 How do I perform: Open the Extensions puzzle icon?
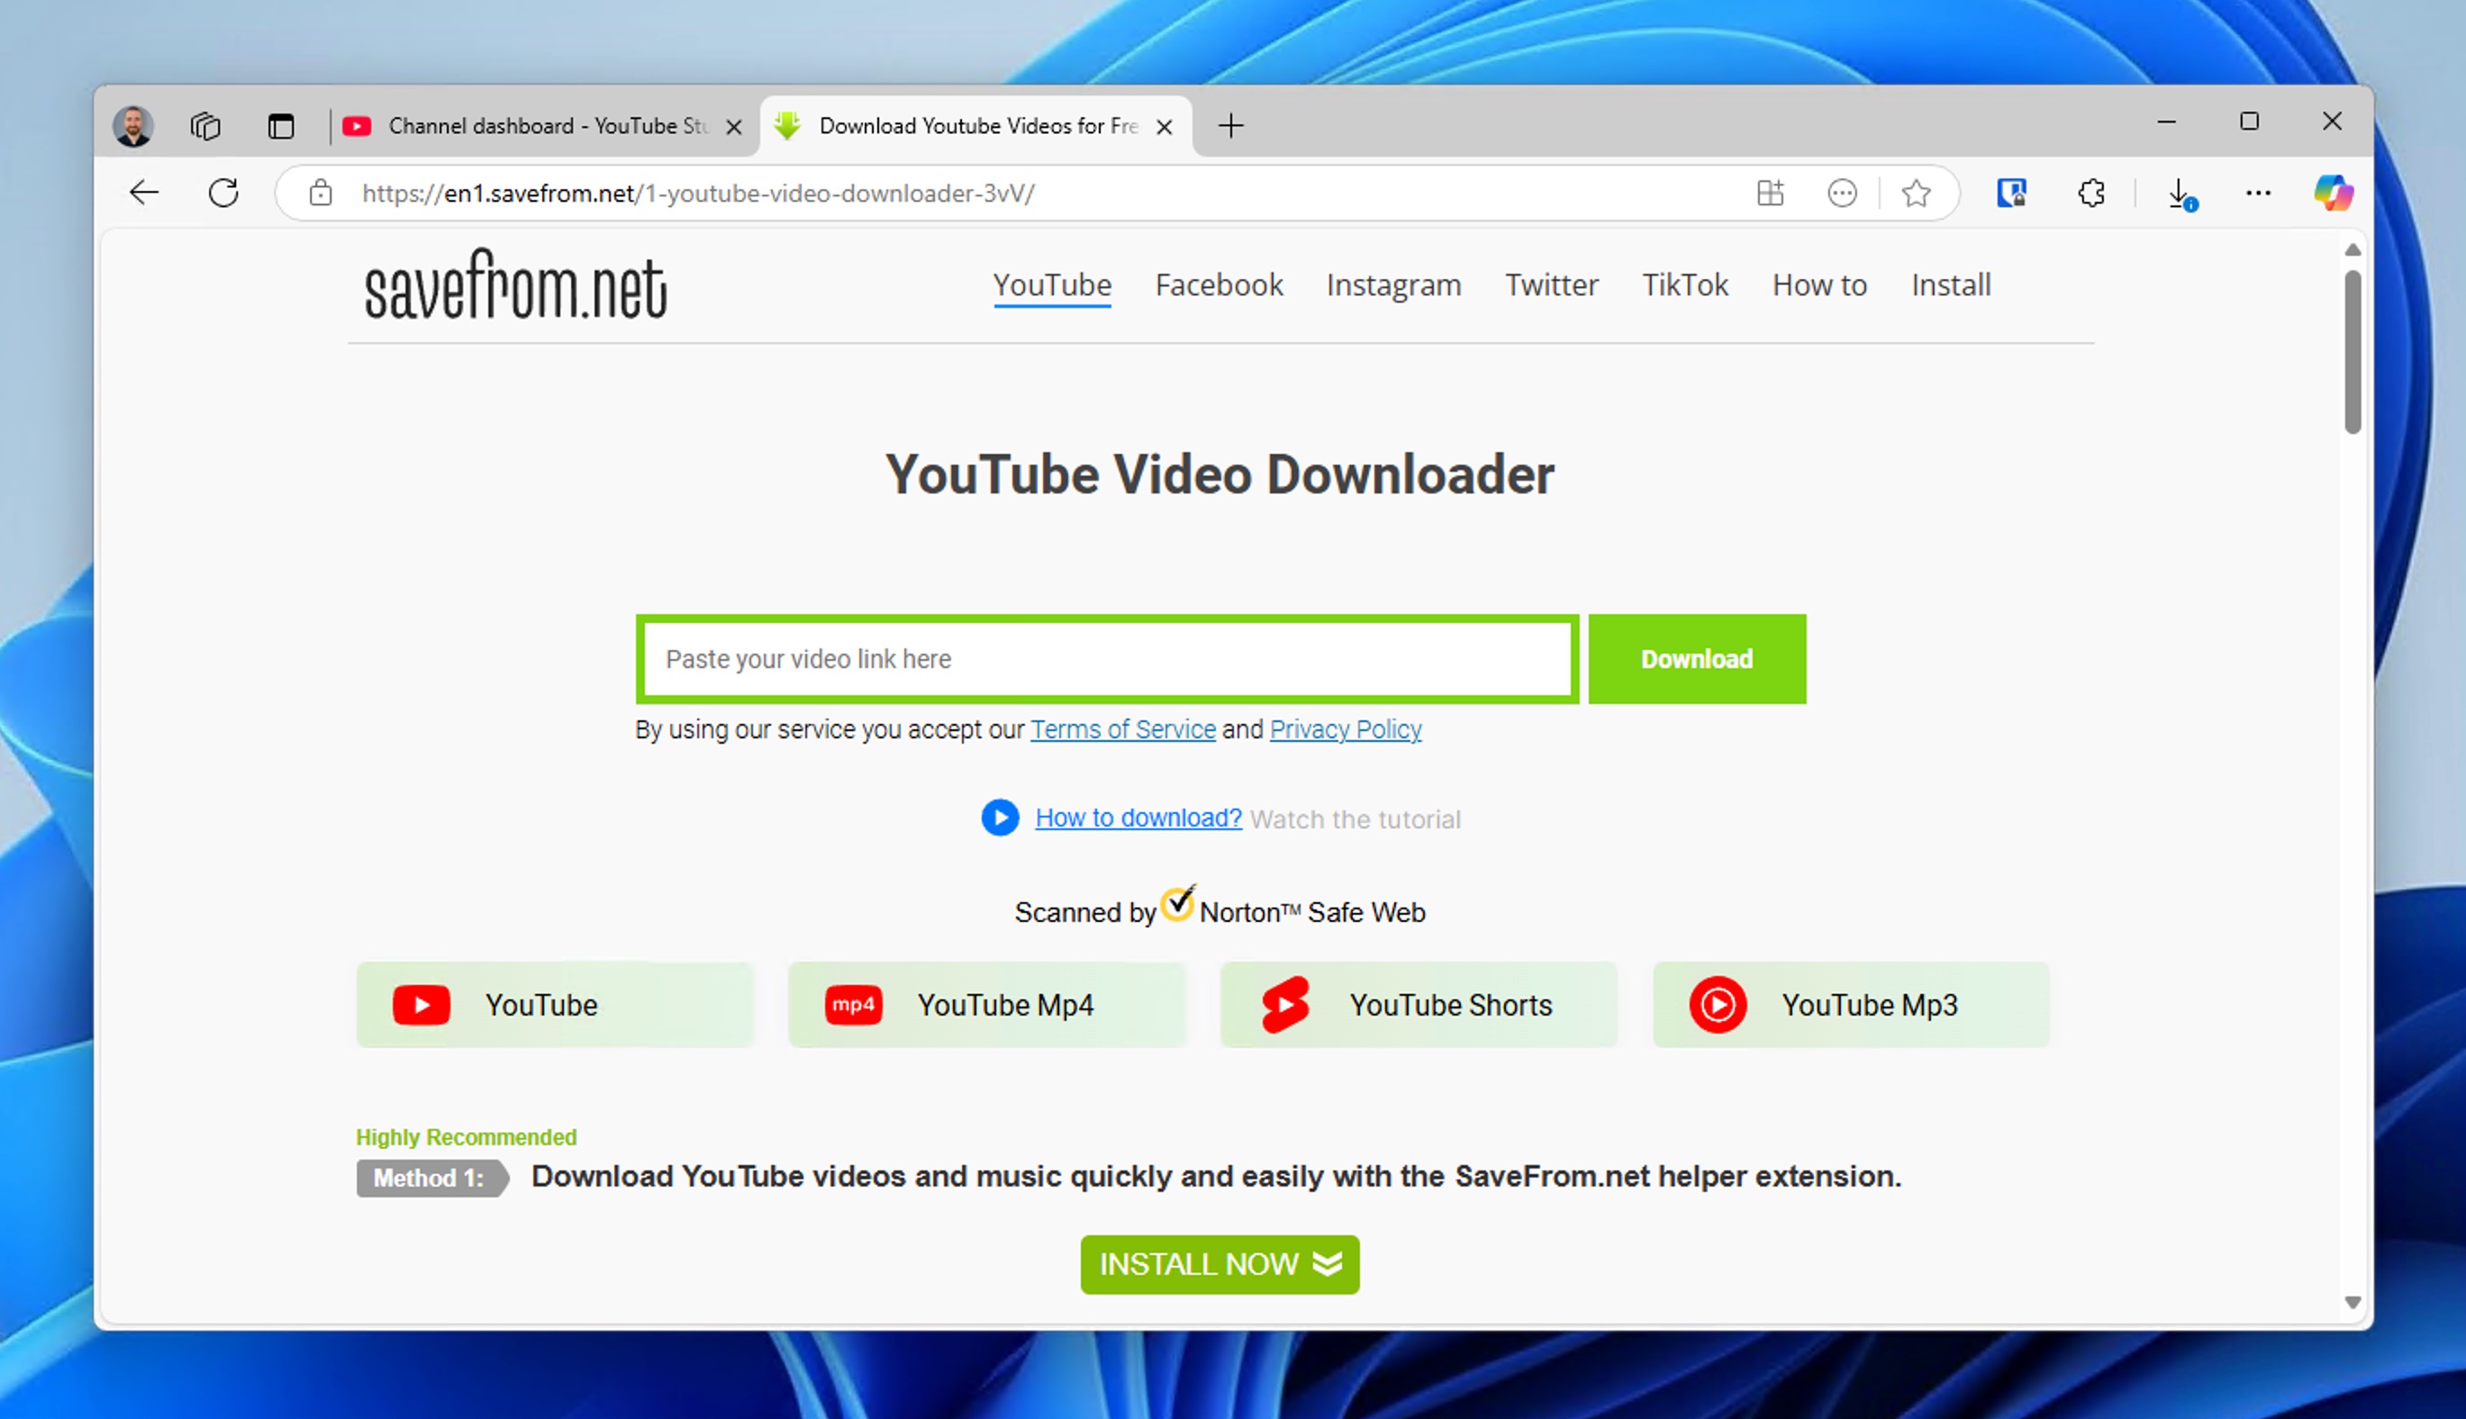[2090, 193]
